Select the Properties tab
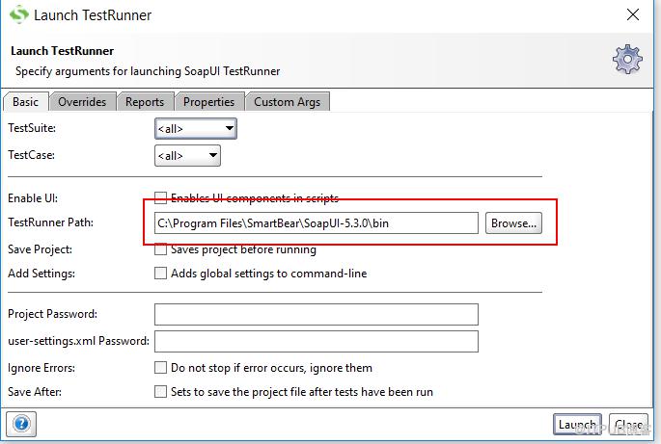This screenshot has height=444, width=661. [x=208, y=102]
